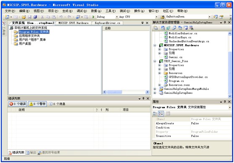Click Solution Explorer scroll-up arrow
Viewport: 234px width, 163px height.
coord(230,34)
